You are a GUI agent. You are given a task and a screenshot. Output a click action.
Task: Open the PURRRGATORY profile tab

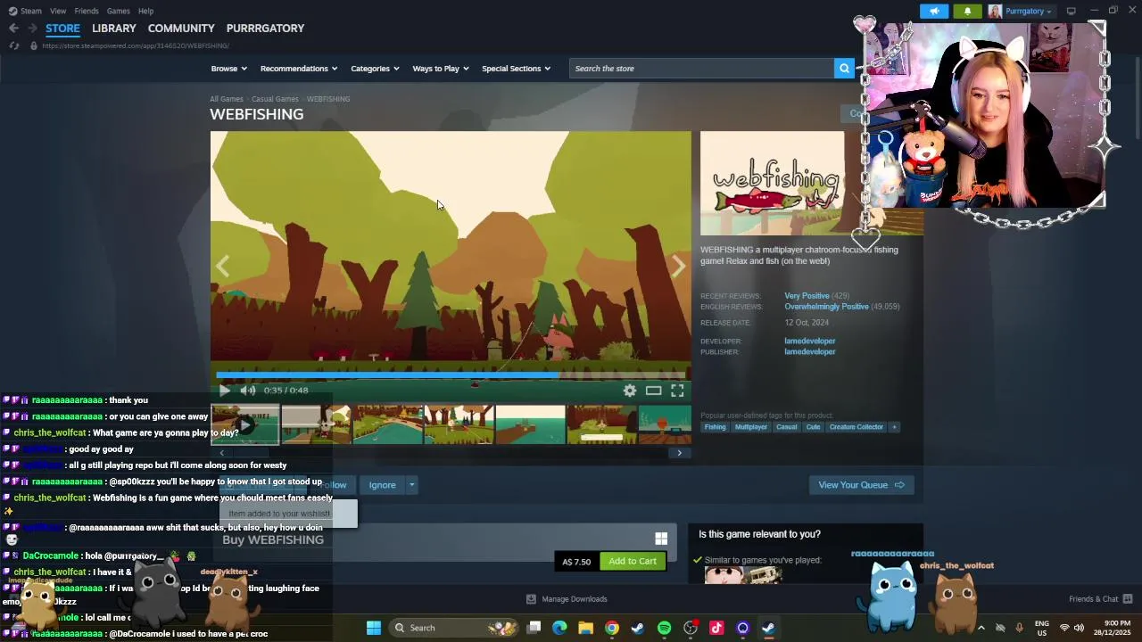point(265,29)
